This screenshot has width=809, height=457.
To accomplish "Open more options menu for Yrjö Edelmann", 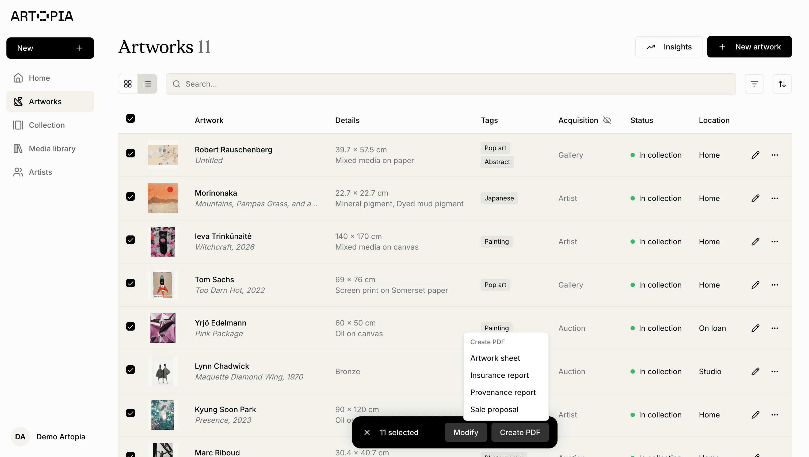I will (774, 328).
